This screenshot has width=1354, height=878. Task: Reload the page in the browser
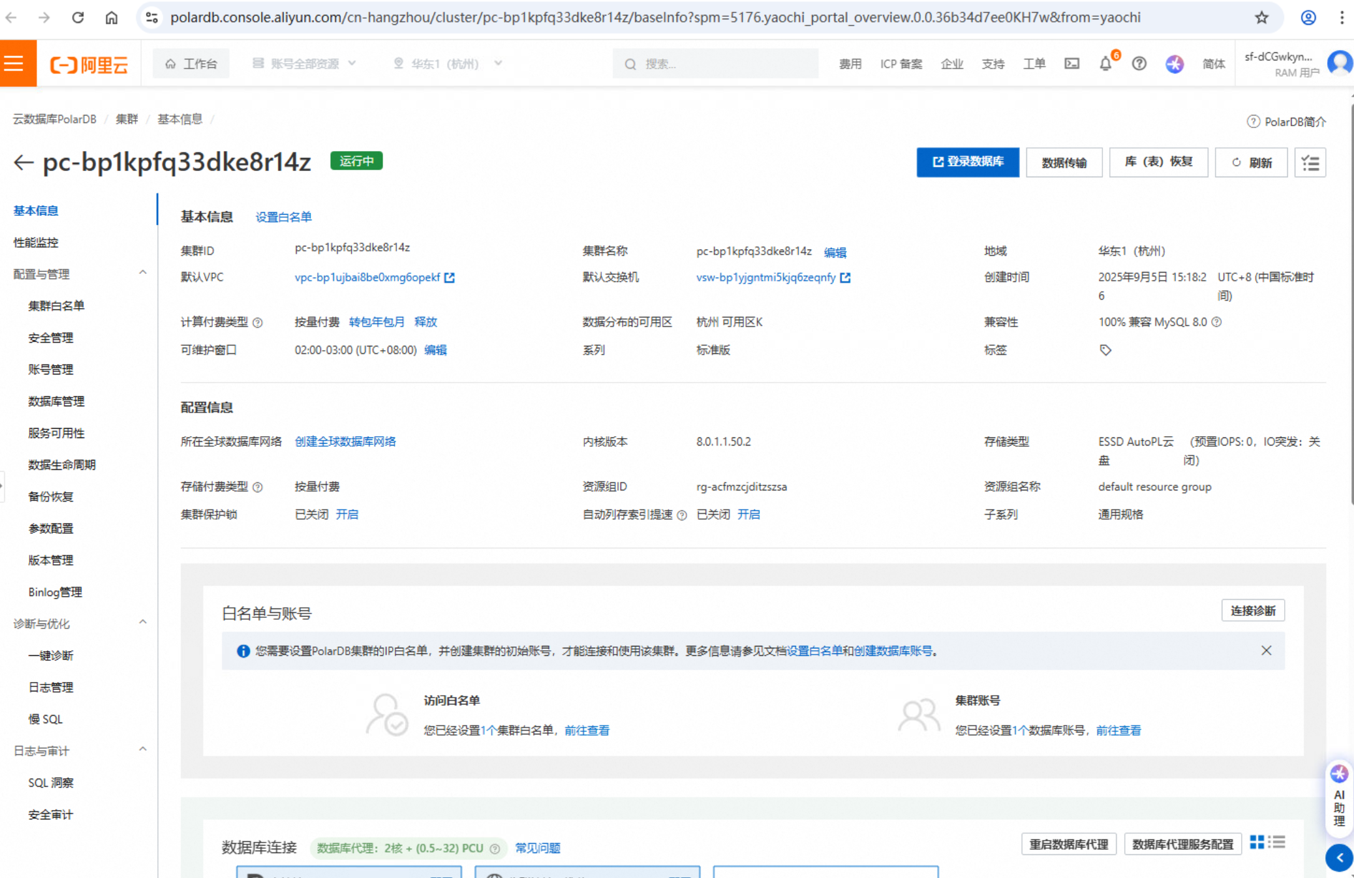[x=77, y=17]
